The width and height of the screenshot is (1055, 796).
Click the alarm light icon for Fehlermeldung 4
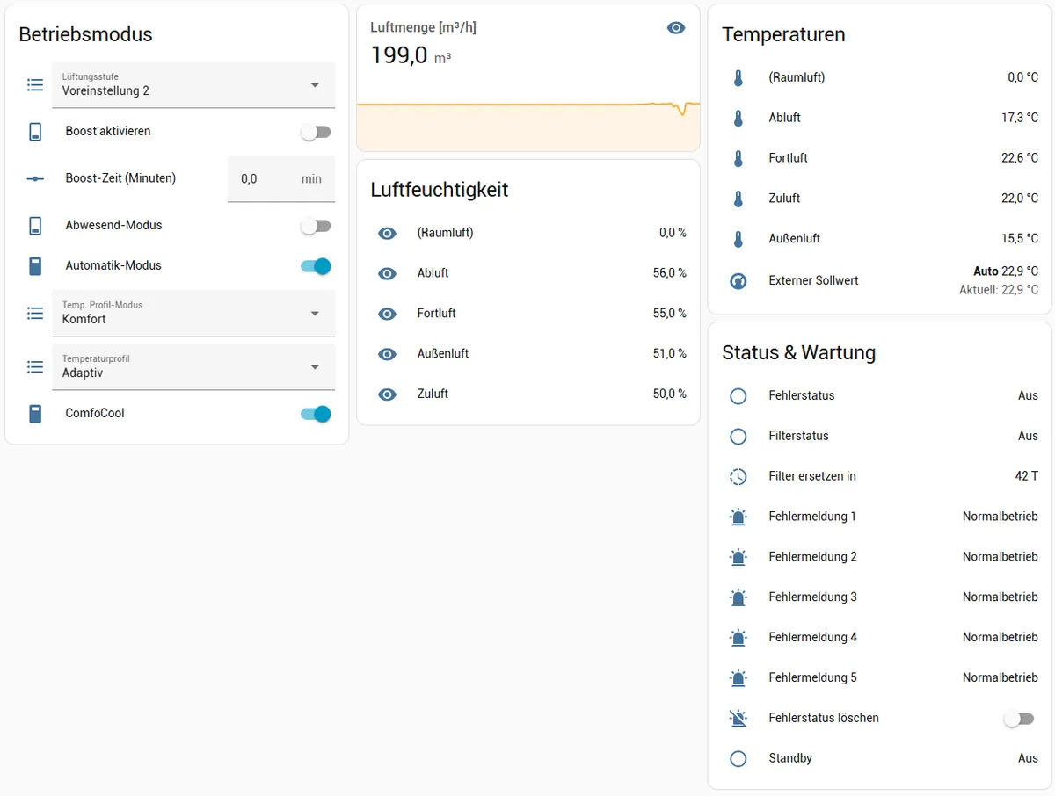[x=738, y=638]
